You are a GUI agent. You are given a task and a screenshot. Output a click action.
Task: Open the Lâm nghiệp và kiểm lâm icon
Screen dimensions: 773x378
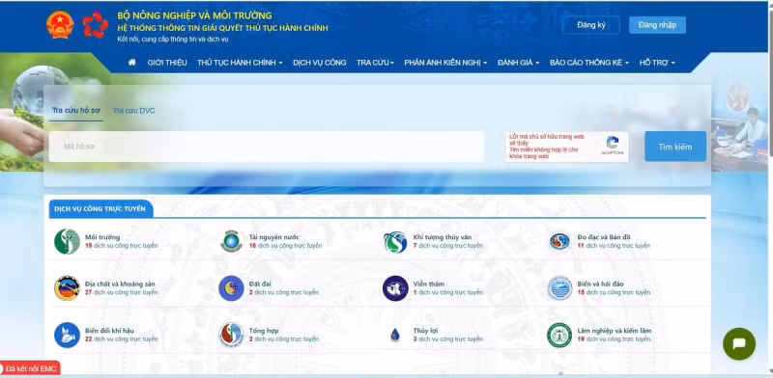coord(559,335)
